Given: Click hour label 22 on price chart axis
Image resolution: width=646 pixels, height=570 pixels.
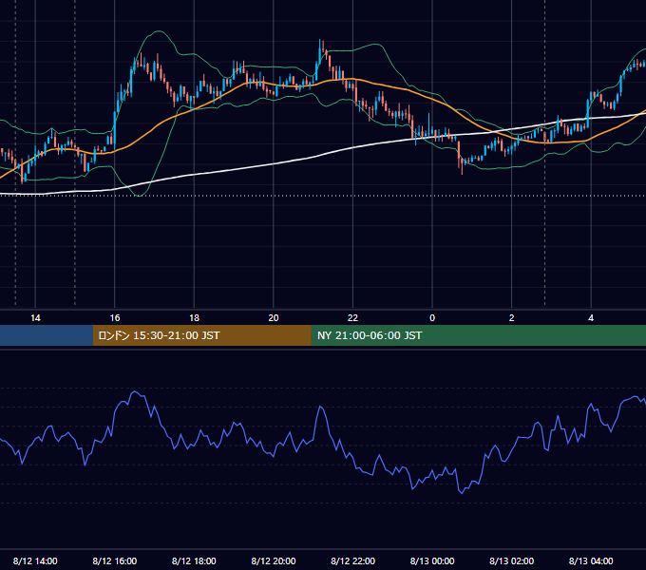Looking at the screenshot, I should 352,318.
